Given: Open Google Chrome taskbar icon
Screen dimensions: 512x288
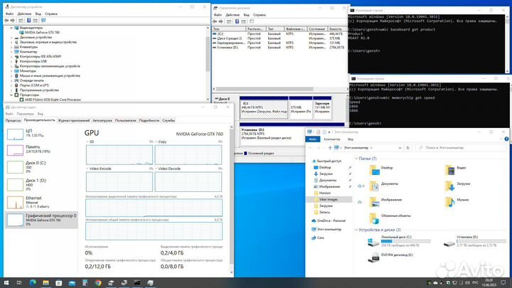Looking at the screenshot, I should [98, 283].
